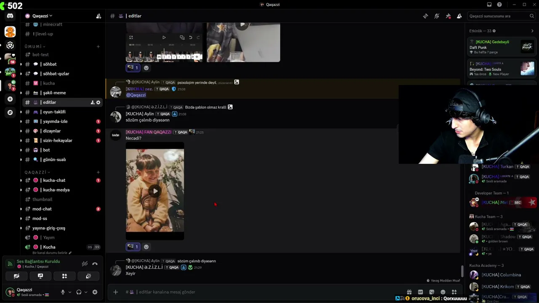This screenshot has height=303, width=539.
Task: Open headphone output device options arrow
Action: [86, 292]
